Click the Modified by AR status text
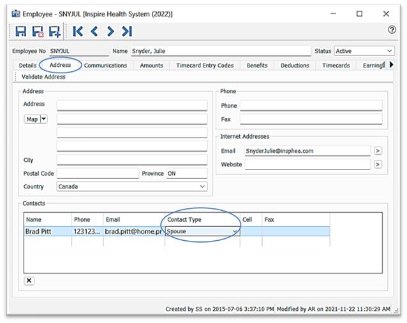The height and width of the screenshot is (323, 407). [333, 309]
